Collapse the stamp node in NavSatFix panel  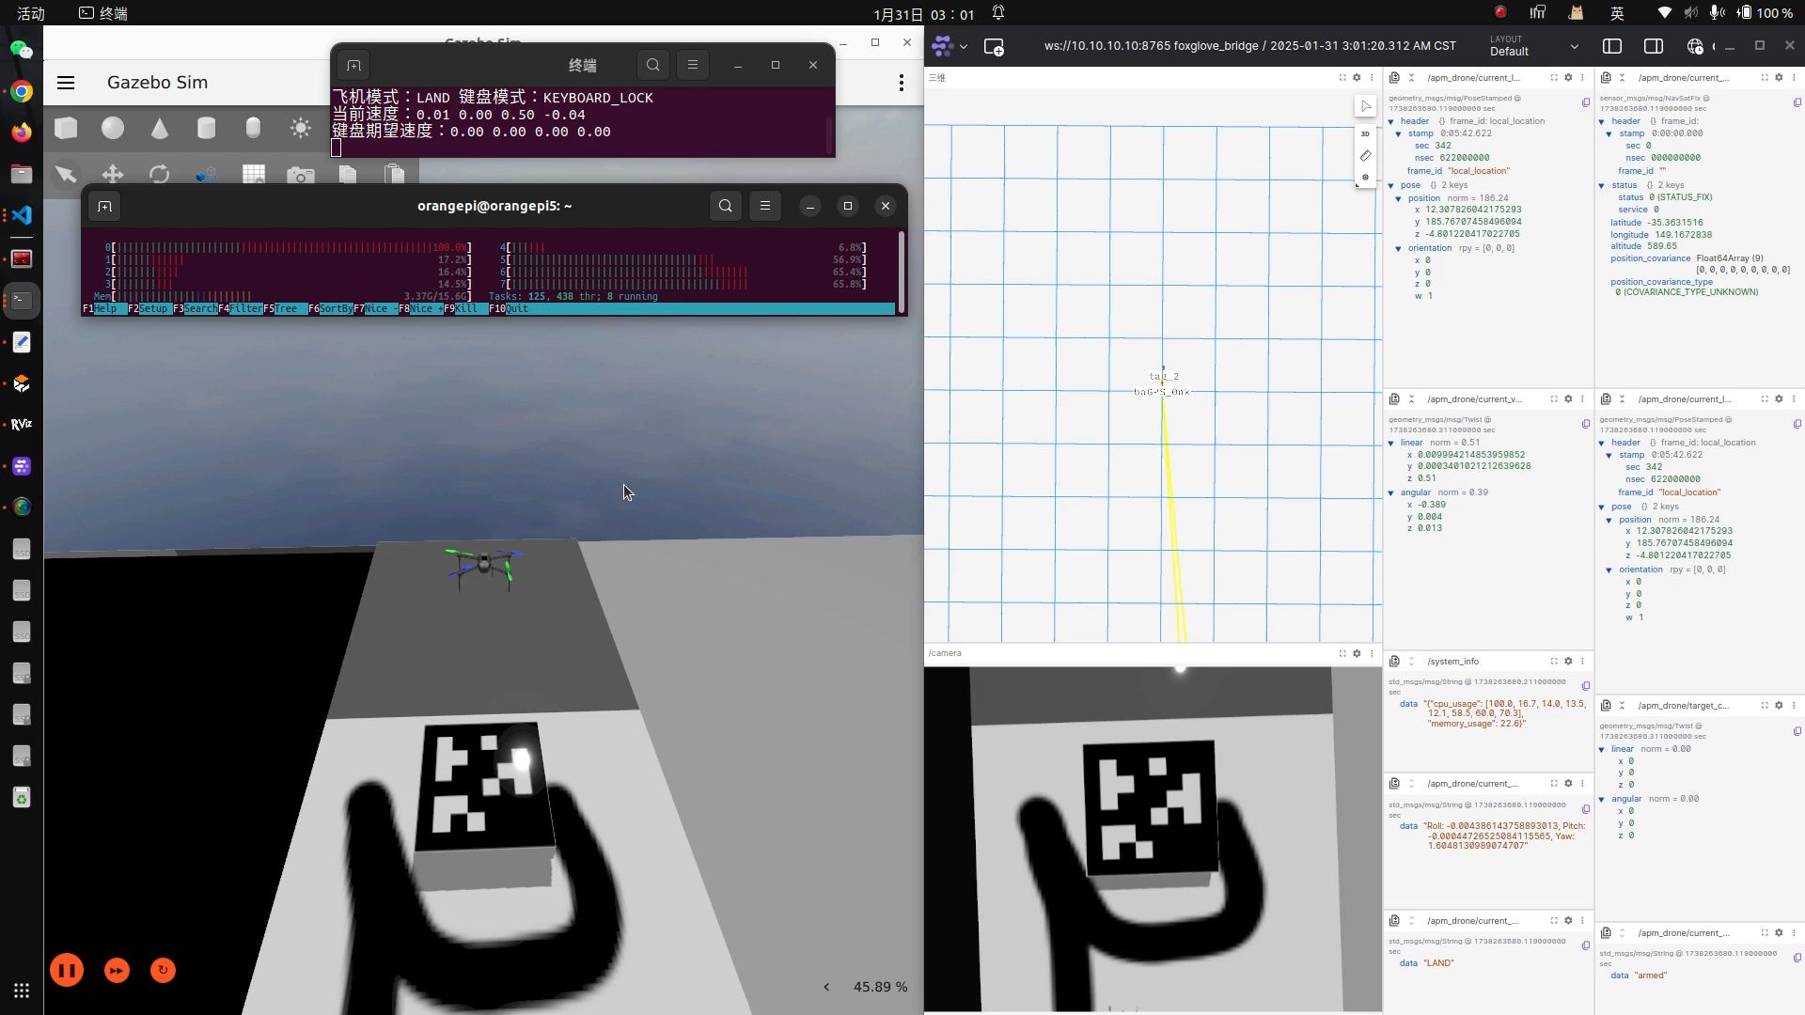(1609, 133)
